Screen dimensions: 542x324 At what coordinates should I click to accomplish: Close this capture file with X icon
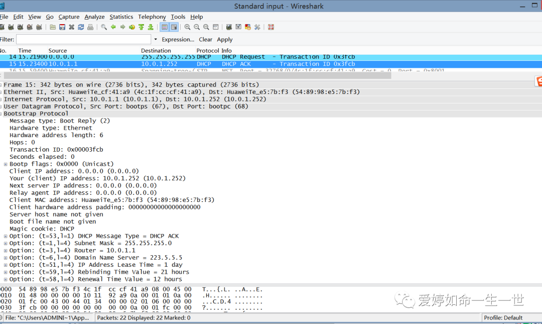[x=72, y=27]
